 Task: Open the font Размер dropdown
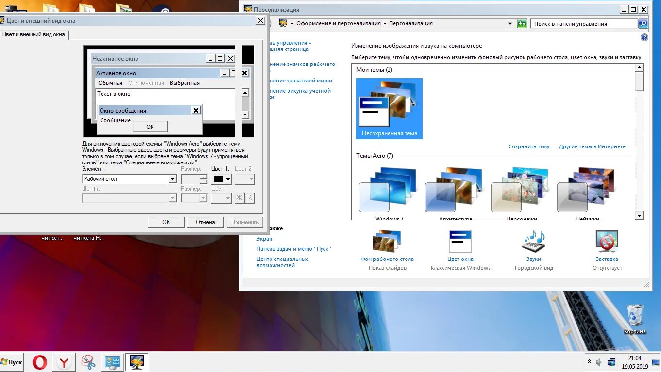point(194,198)
